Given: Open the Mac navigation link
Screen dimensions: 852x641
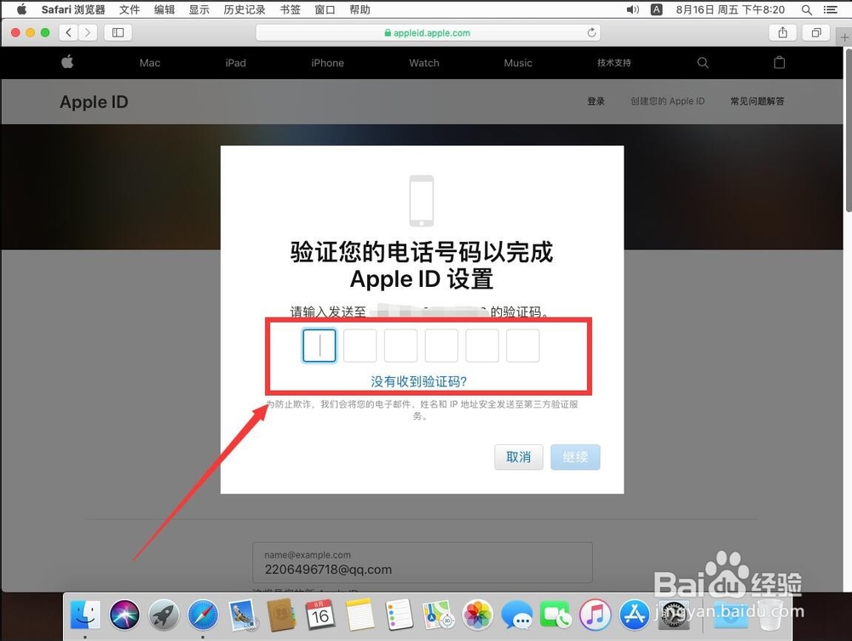Looking at the screenshot, I should tap(150, 63).
